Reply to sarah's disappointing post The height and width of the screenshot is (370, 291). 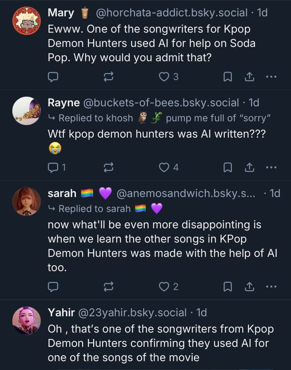coord(53,287)
